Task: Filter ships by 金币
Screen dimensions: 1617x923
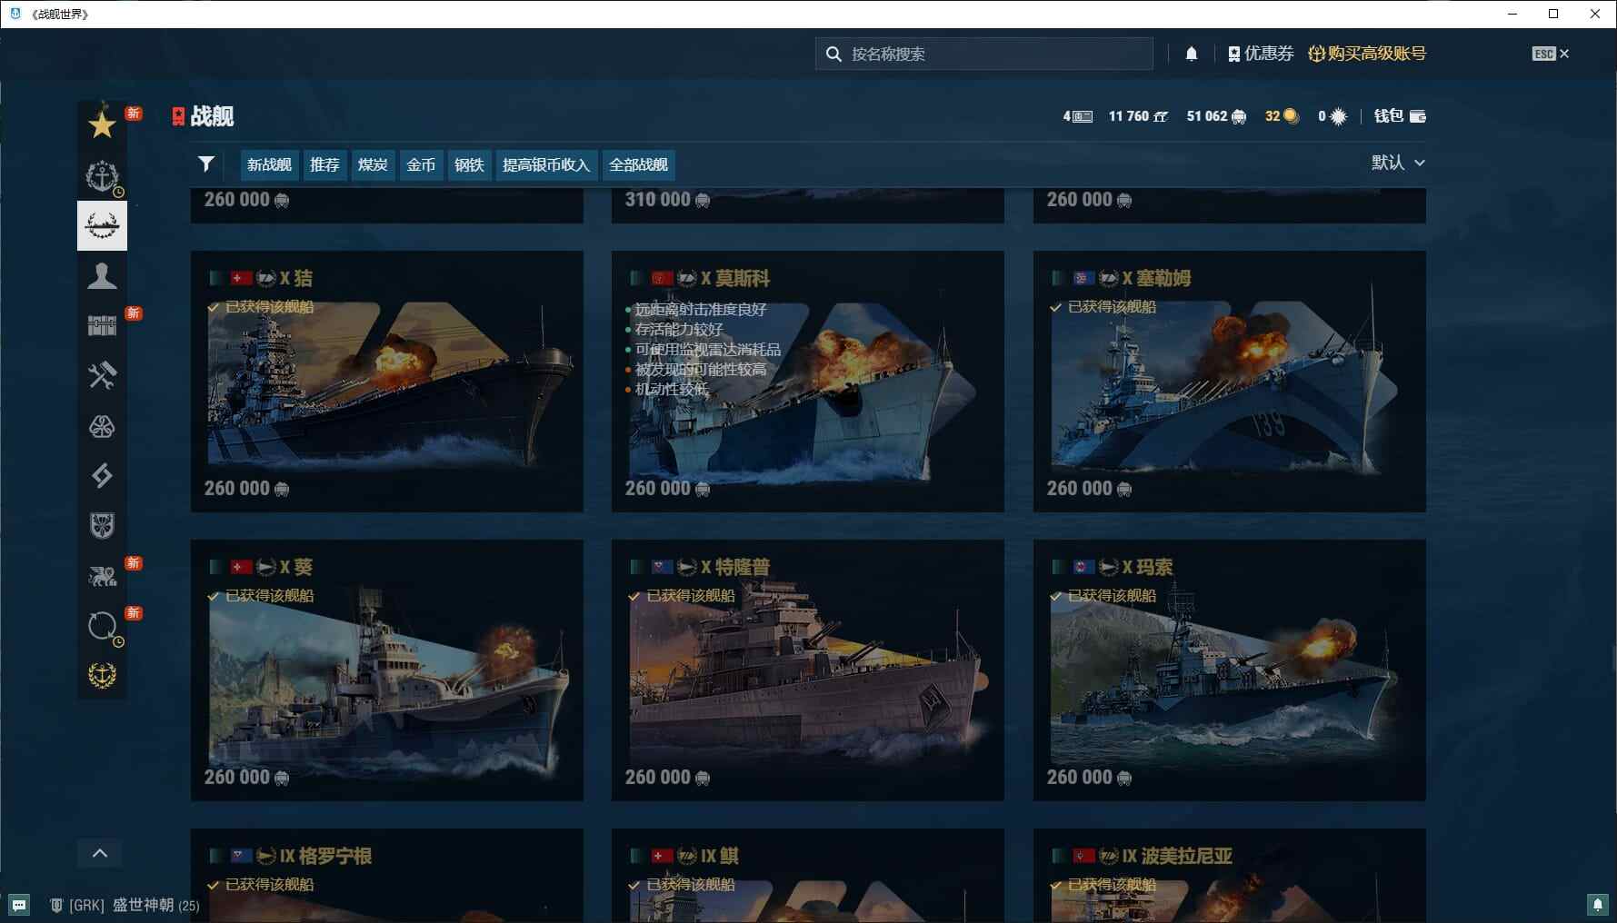Action: [x=421, y=164]
